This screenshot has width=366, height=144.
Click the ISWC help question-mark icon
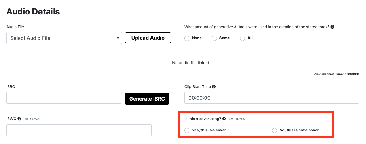click(x=19, y=119)
